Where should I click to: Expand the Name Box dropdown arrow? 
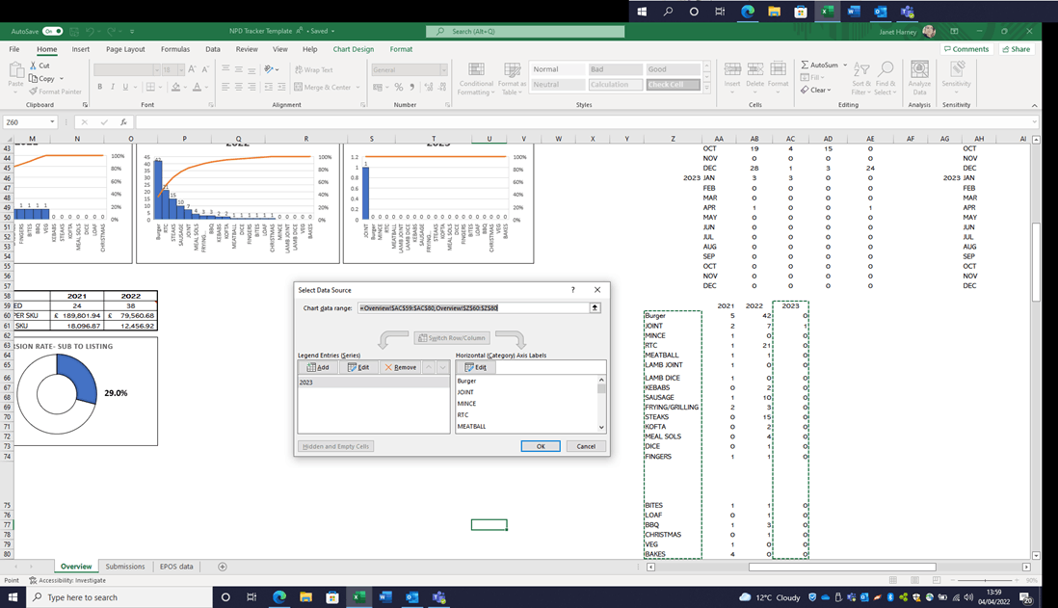pos(52,122)
